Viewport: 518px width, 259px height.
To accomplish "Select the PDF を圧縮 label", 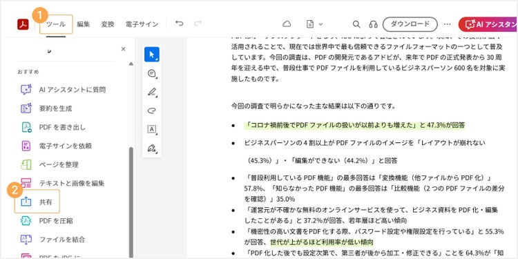I will click(x=56, y=221).
